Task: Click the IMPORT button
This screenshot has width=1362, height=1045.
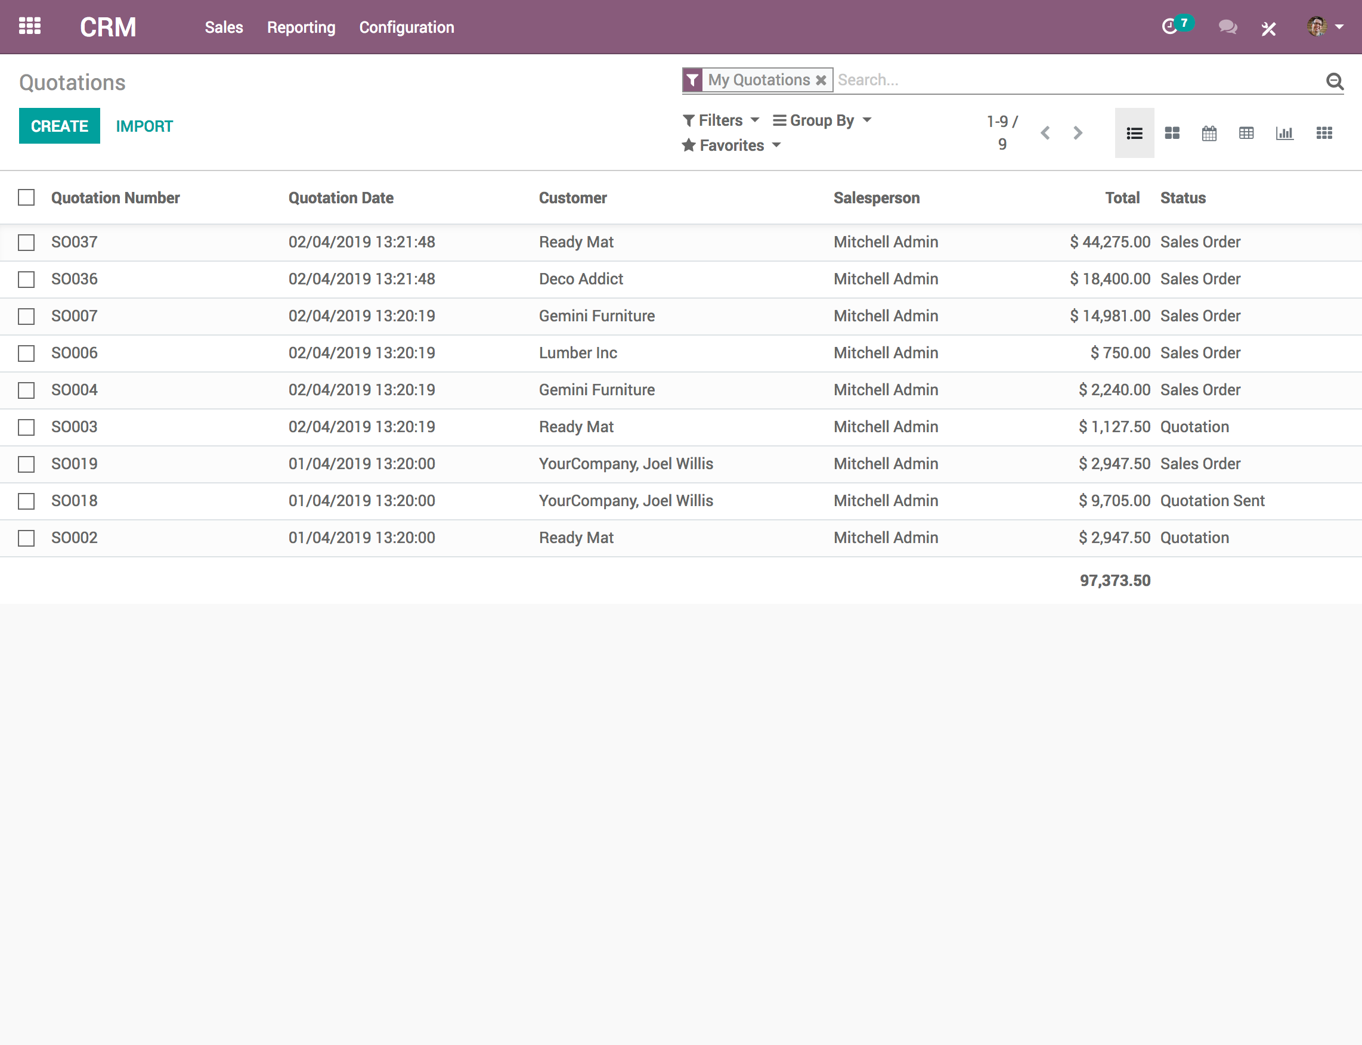Action: (145, 126)
